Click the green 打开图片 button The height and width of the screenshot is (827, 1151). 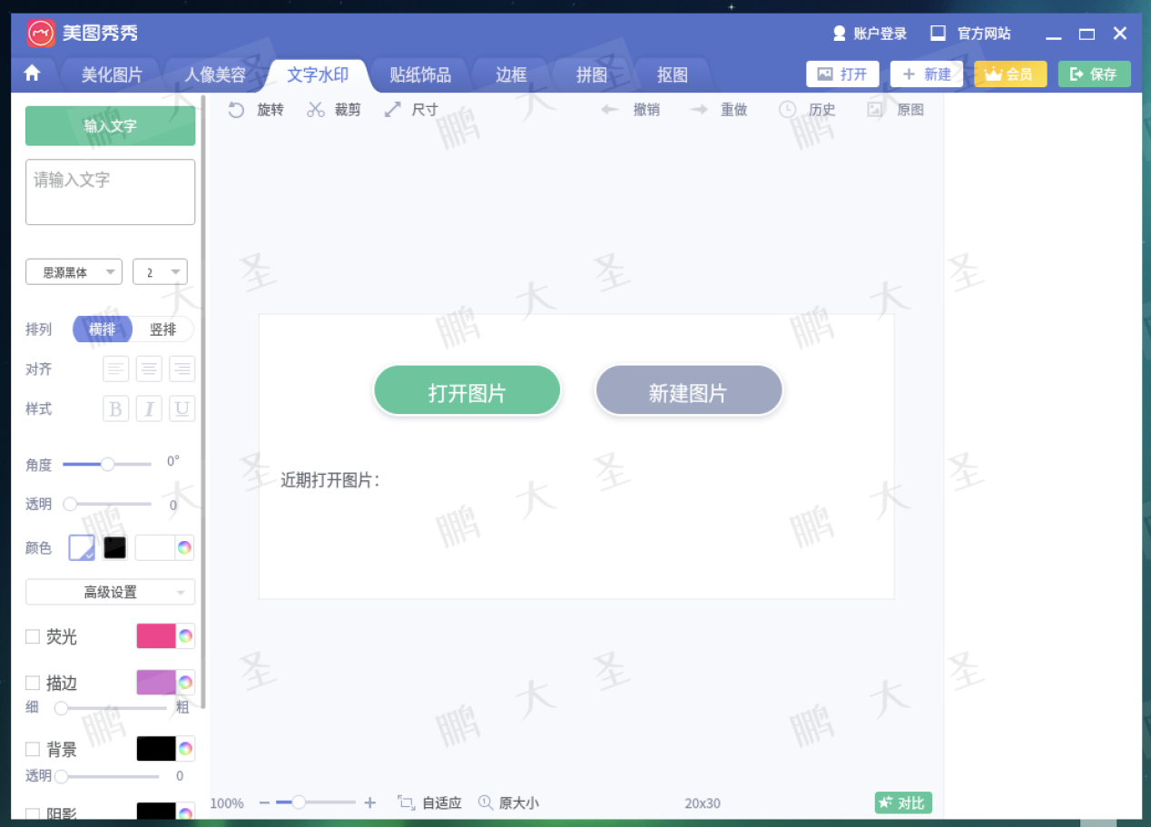click(x=467, y=391)
